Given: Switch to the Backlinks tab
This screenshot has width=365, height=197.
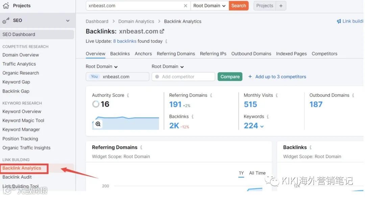Looking at the screenshot, I should pos(120,54).
